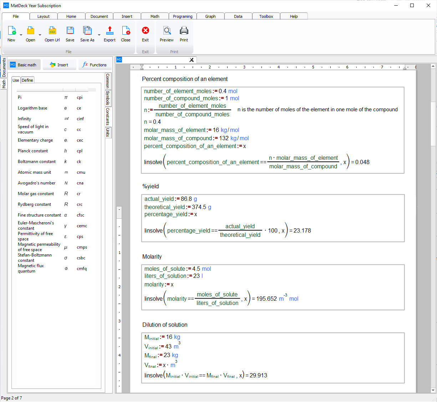Switch to the Define tab in the math panel
This screenshot has width=437, height=402.
point(27,80)
